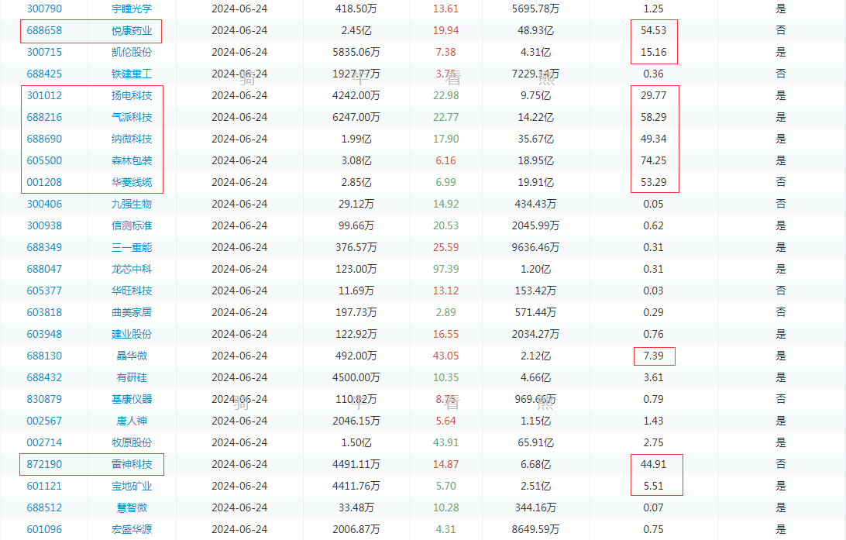Click stock code 688216
846x540 pixels.
[x=44, y=118]
